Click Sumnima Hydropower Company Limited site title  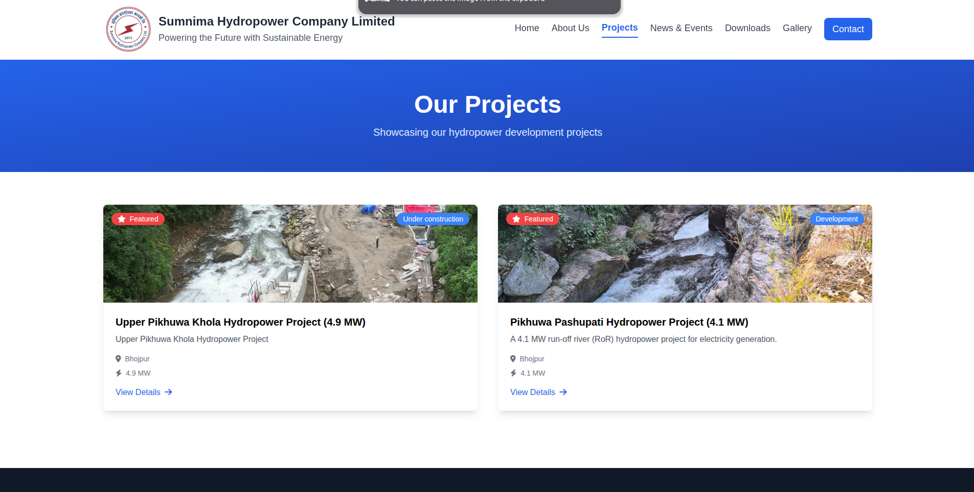(277, 21)
